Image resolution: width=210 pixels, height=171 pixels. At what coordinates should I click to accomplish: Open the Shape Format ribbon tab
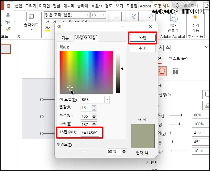(x=162, y=6)
